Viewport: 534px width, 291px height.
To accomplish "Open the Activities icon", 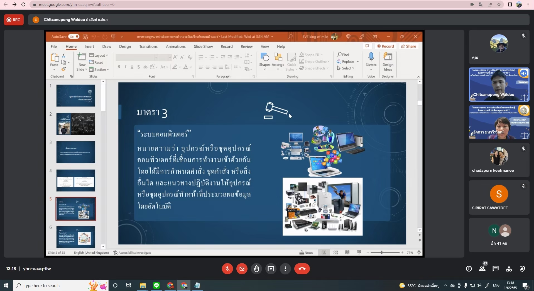I will (509, 269).
